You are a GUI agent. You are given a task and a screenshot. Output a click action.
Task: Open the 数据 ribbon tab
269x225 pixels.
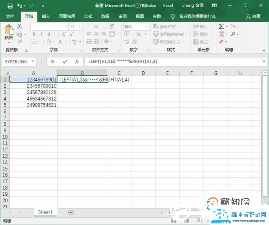click(105, 16)
